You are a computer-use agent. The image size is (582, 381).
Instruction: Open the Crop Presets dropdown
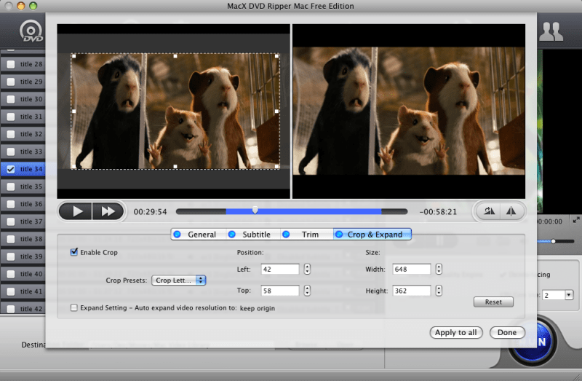[x=178, y=280]
